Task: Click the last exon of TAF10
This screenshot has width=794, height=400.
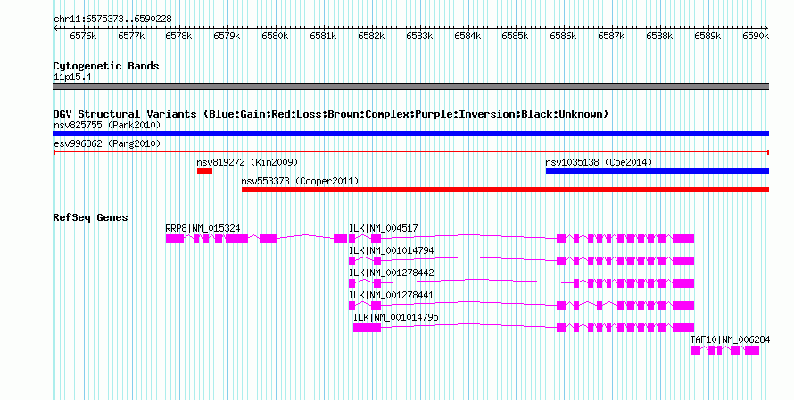Action: point(752,350)
